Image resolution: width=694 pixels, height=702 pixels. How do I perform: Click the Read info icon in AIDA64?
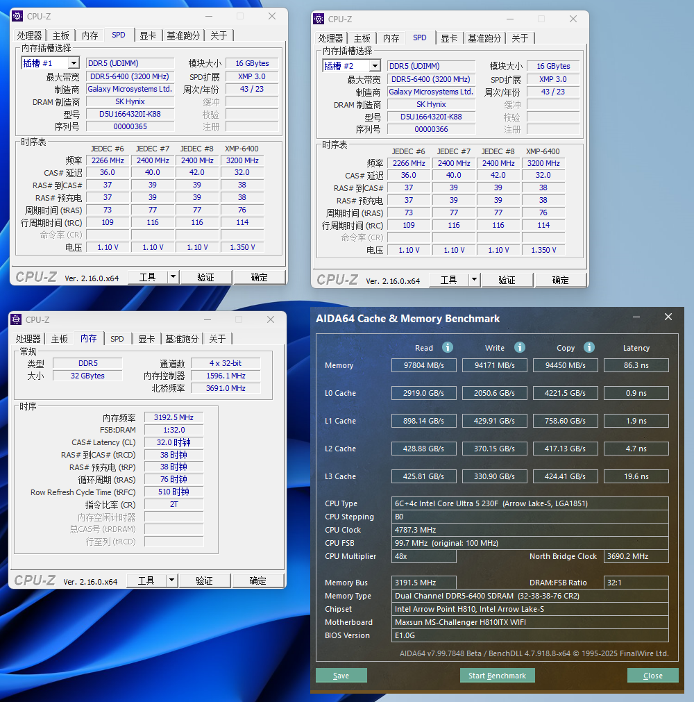pyautogui.click(x=448, y=347)
